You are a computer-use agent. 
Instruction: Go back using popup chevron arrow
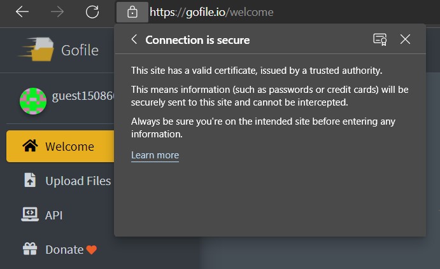[134, 39]
